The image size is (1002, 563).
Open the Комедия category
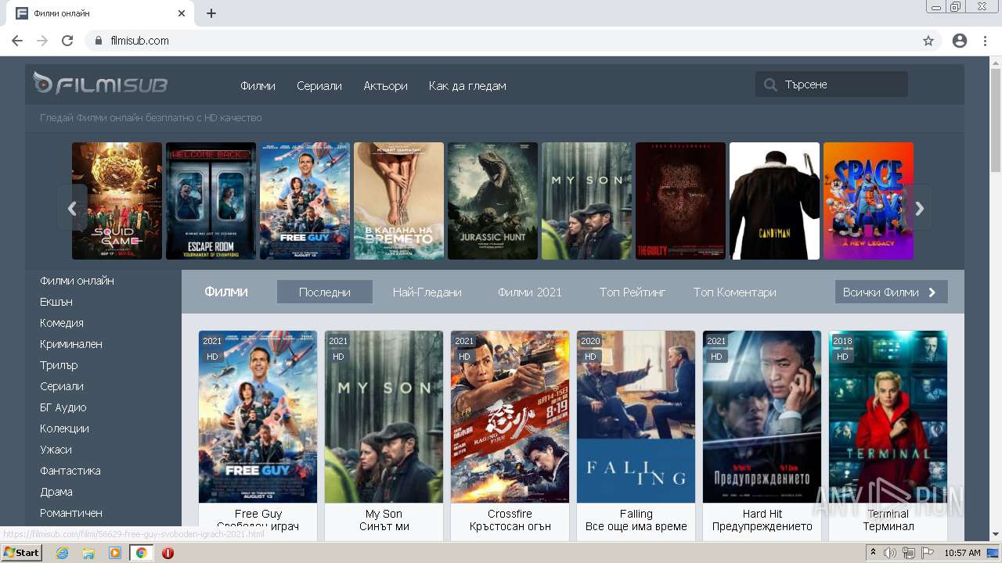click(x=62, y=323)
